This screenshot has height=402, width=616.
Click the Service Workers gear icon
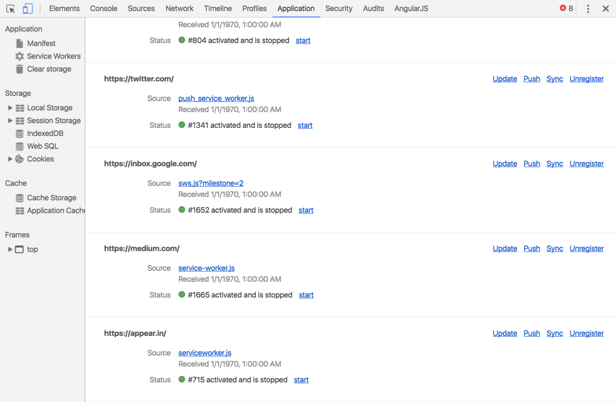click(20, 56)
